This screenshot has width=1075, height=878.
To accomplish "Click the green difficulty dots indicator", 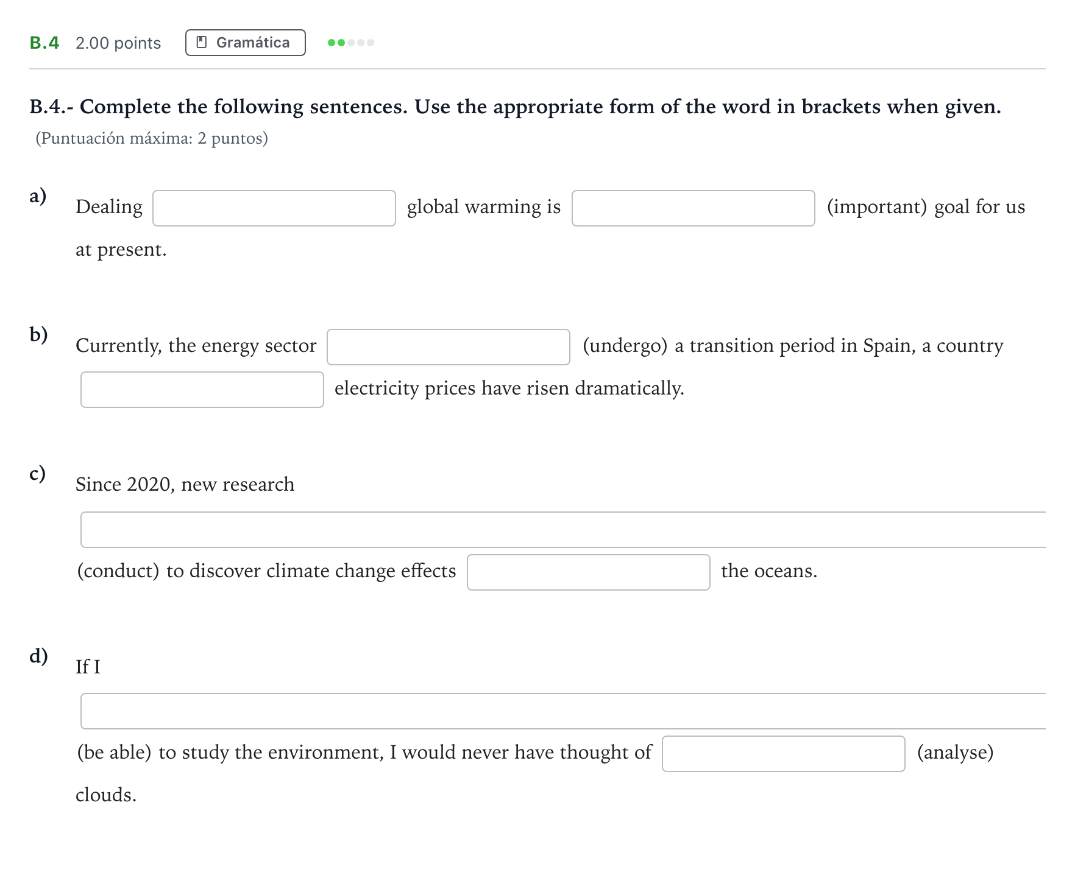I will (351, 43).
